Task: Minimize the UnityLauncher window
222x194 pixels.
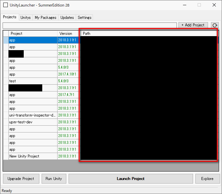Action: pyautogui.click(x=185, y=5)
